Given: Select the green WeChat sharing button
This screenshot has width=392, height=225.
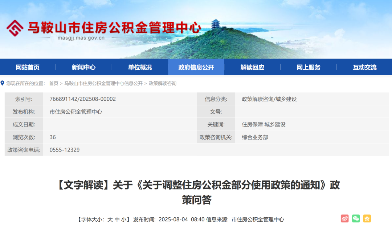Looking at the screenshot, I should (356, 218).
